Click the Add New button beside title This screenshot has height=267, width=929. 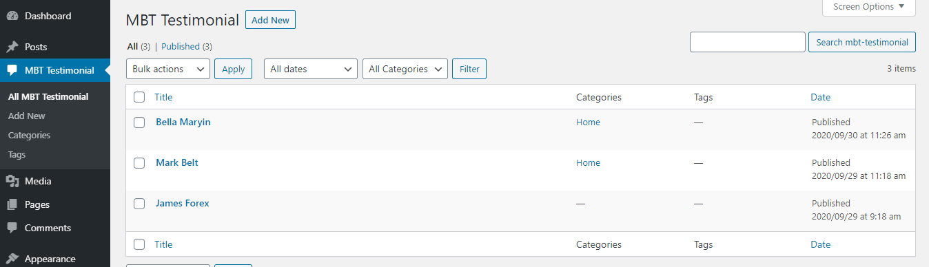click(x=270, y=20)
